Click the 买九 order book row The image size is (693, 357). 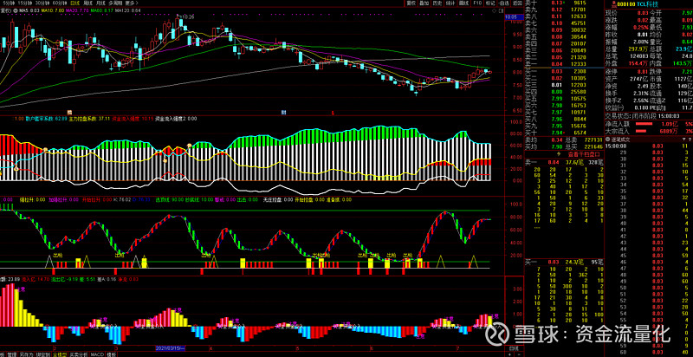pos(564,126)
